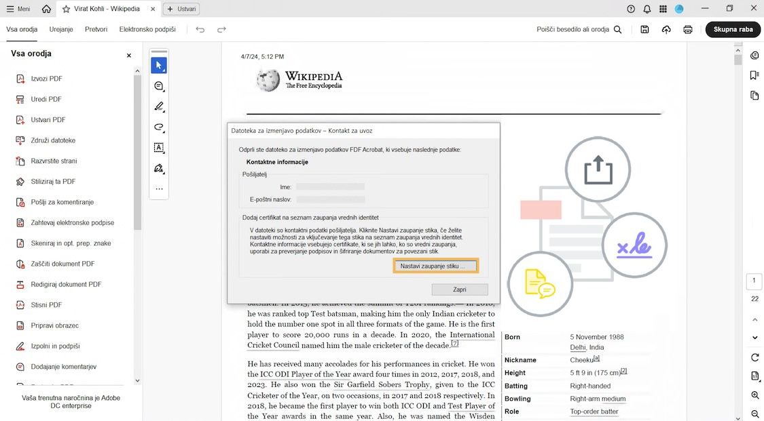Click the page number 1 box
Screen dimensions: 764x421
point(754,281)
